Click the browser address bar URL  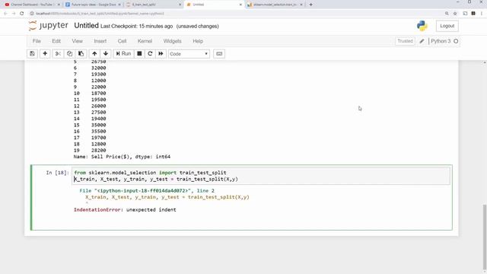click(x=100, y=14)
